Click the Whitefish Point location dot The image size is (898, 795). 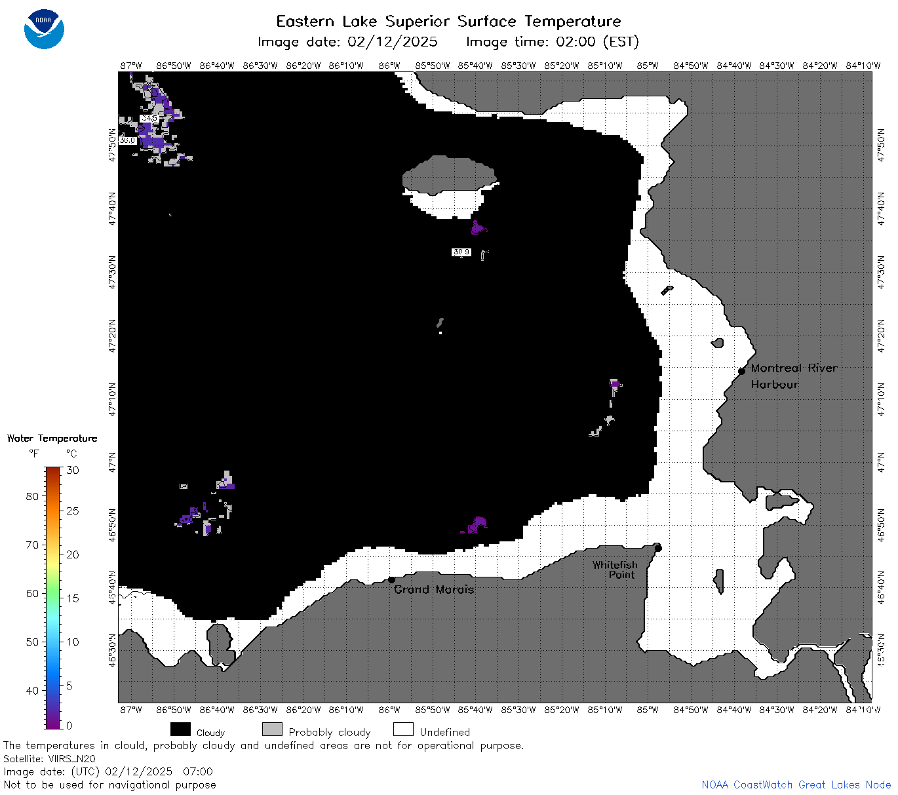[658, 548]
